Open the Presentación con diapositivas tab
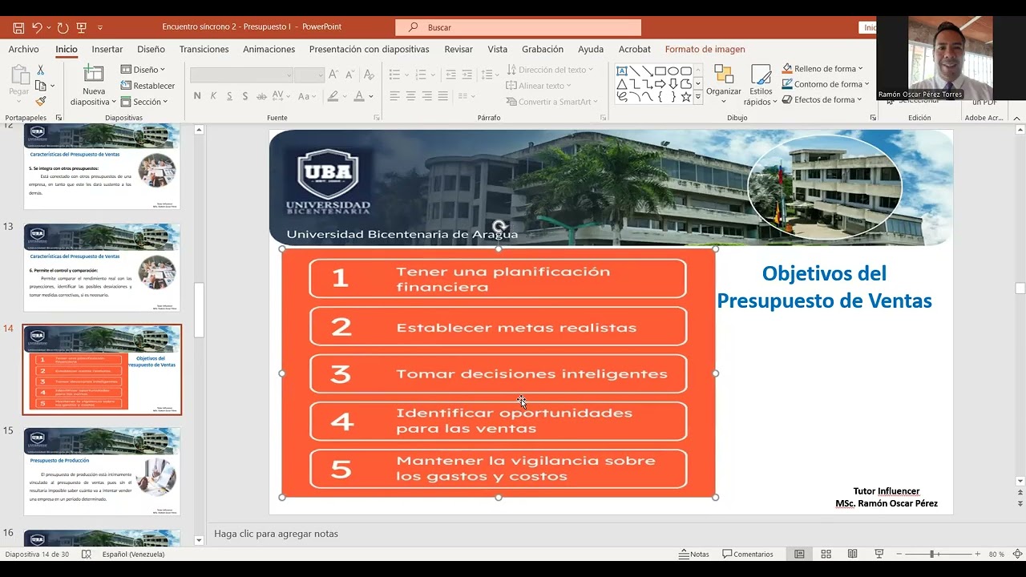1026x577 pixels. (x=369, y=49)
